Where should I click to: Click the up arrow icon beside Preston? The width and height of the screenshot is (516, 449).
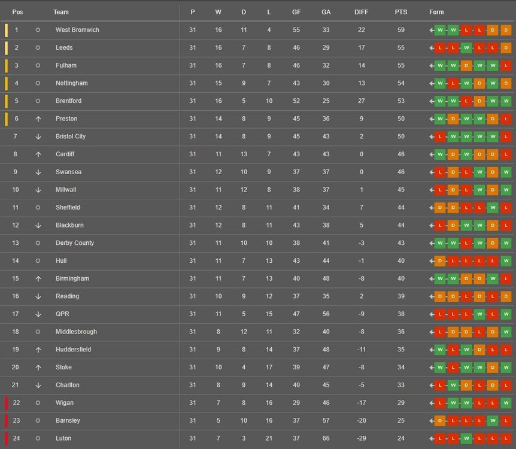(38, 119)
